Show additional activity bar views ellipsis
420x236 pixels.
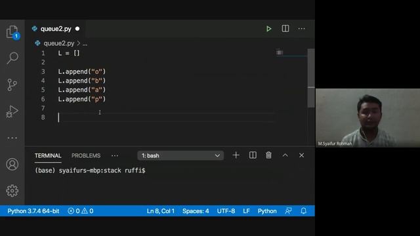click(x=12, y=138)
